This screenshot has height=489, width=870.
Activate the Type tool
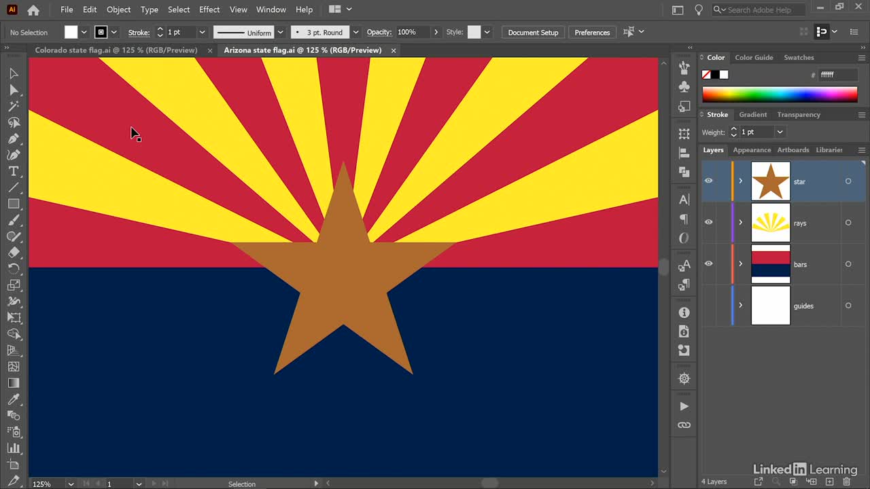(14, 171)
